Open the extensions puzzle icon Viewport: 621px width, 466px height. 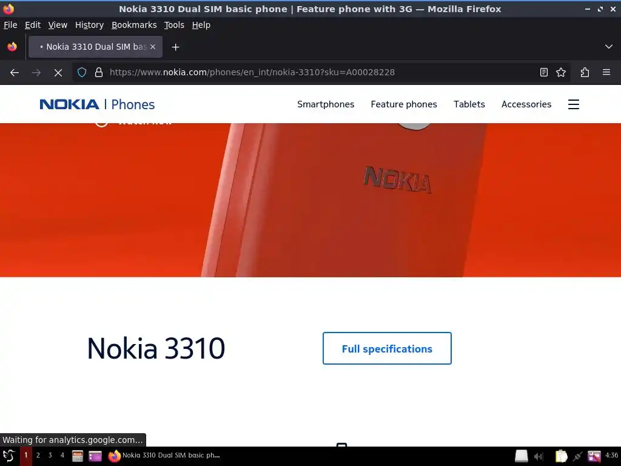(585, 73)
